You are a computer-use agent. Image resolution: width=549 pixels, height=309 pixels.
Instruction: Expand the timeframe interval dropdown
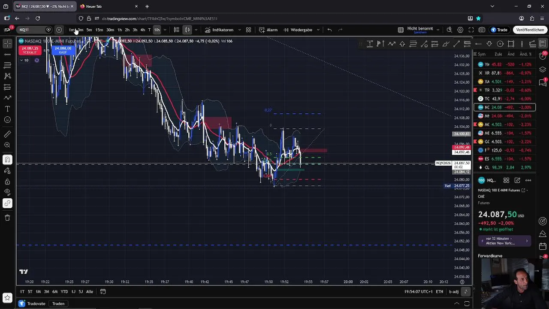[165, 30]
